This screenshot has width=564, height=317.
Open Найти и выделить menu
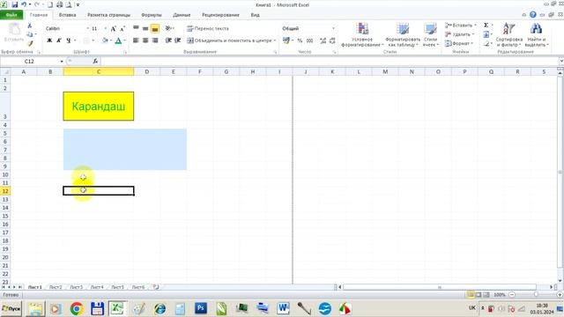pyautogui.click(x=537, y=35)
